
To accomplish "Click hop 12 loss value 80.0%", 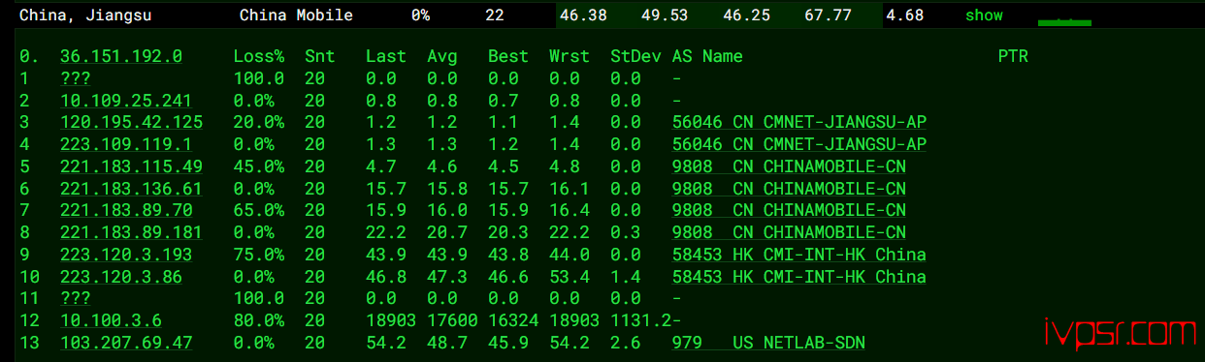I will 258,320.
